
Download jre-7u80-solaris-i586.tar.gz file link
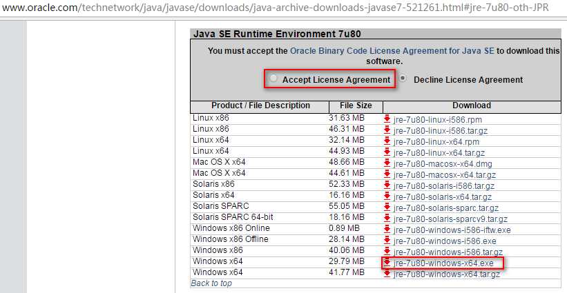(x=443, y=186)
